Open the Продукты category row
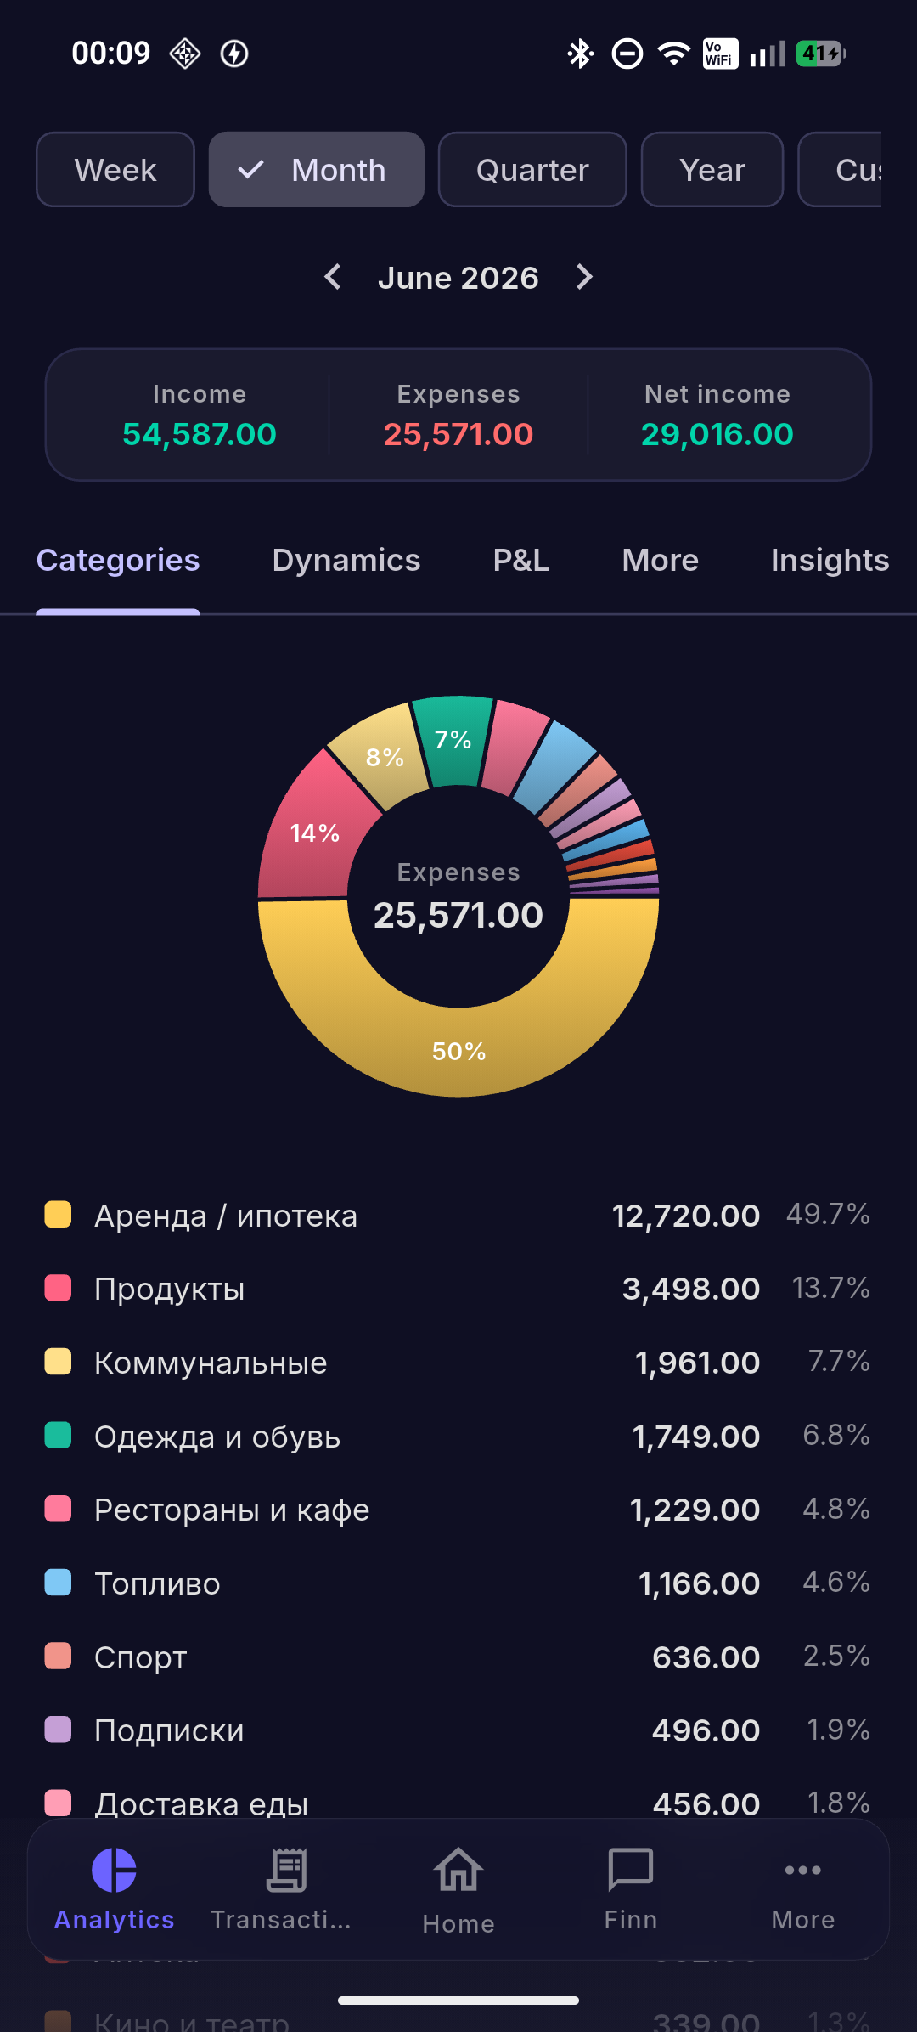The image size is (917, 2032). click(458, 1289)
